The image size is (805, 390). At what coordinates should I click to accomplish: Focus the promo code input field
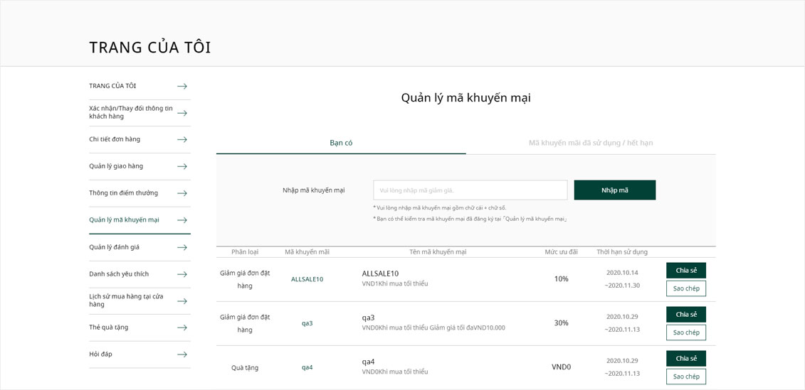coord(470,190)
